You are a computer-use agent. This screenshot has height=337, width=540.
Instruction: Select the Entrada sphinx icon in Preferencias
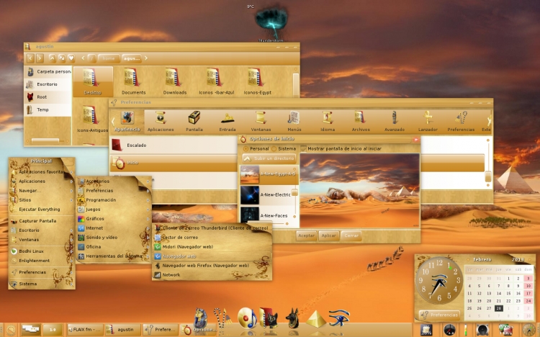point(228,121)
